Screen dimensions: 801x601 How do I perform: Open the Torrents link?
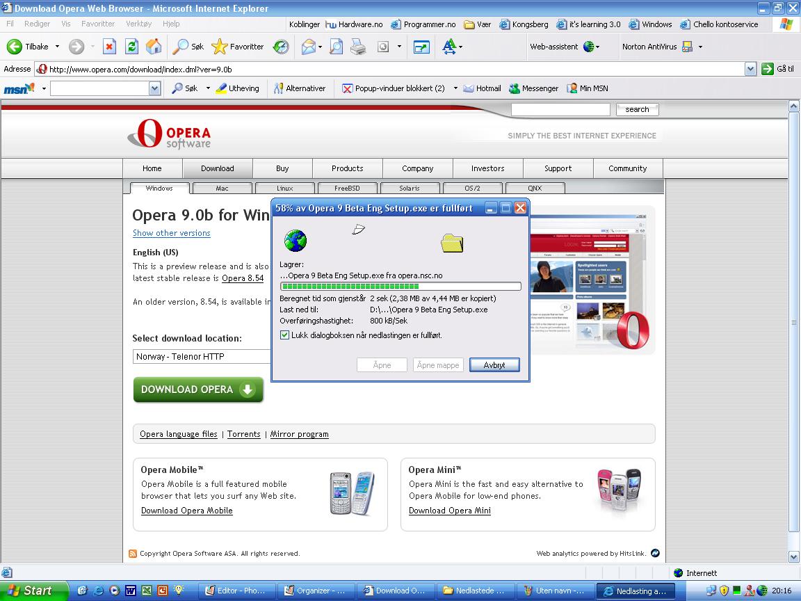pos(243,434)
